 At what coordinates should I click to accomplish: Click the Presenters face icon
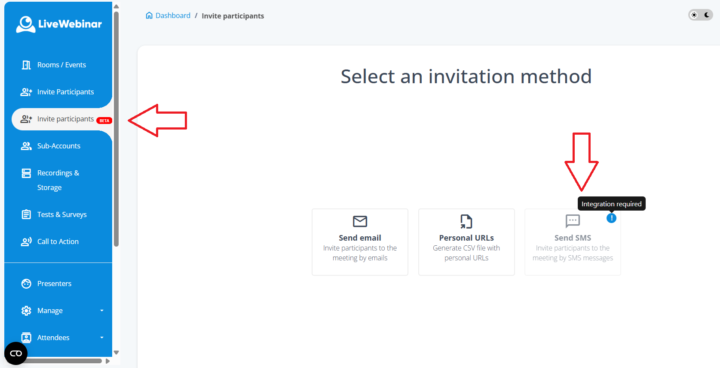[x=26, y=284]
